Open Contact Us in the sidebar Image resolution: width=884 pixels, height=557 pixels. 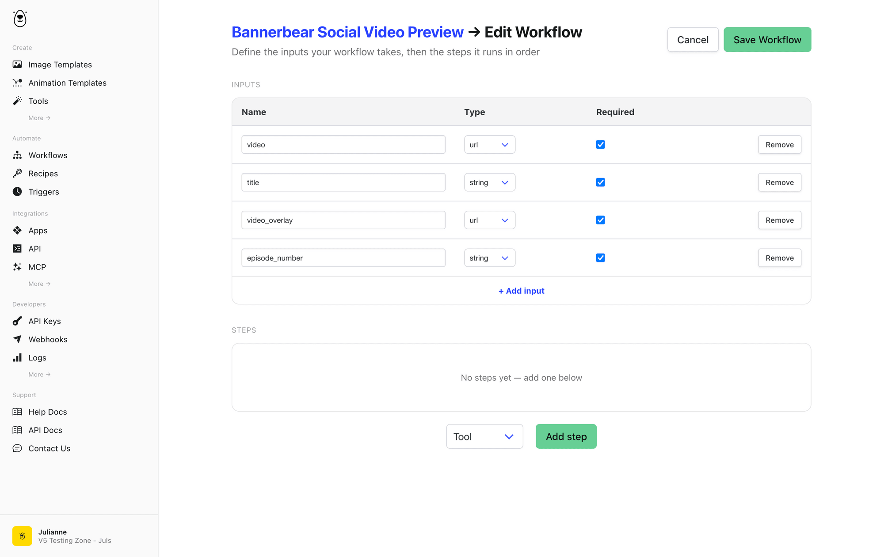point(49,448)
